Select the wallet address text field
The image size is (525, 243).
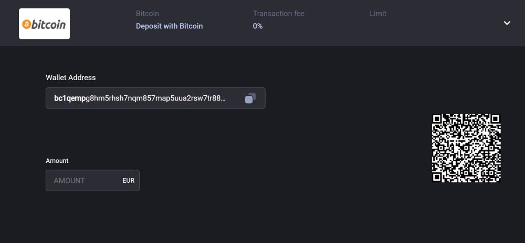155,98
